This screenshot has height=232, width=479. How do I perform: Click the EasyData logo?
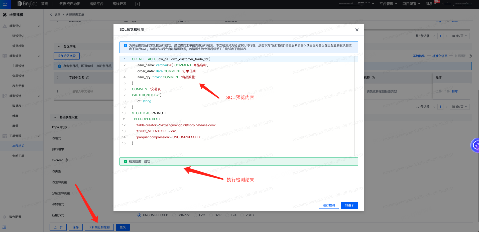[x=27, y=4]
